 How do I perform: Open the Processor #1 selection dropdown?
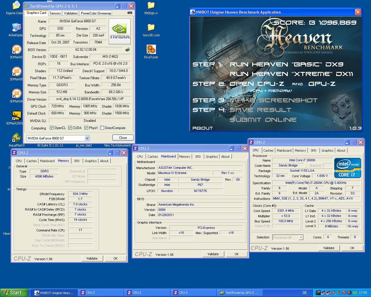click(301, 238)
